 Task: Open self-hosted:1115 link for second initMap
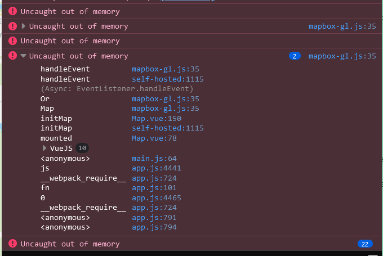[168, 128]
